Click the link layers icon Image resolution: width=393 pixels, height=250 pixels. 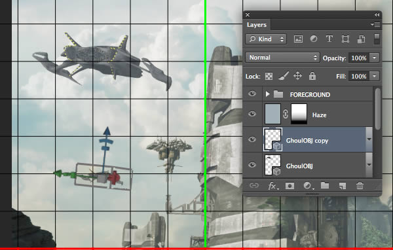coord(254,186)
